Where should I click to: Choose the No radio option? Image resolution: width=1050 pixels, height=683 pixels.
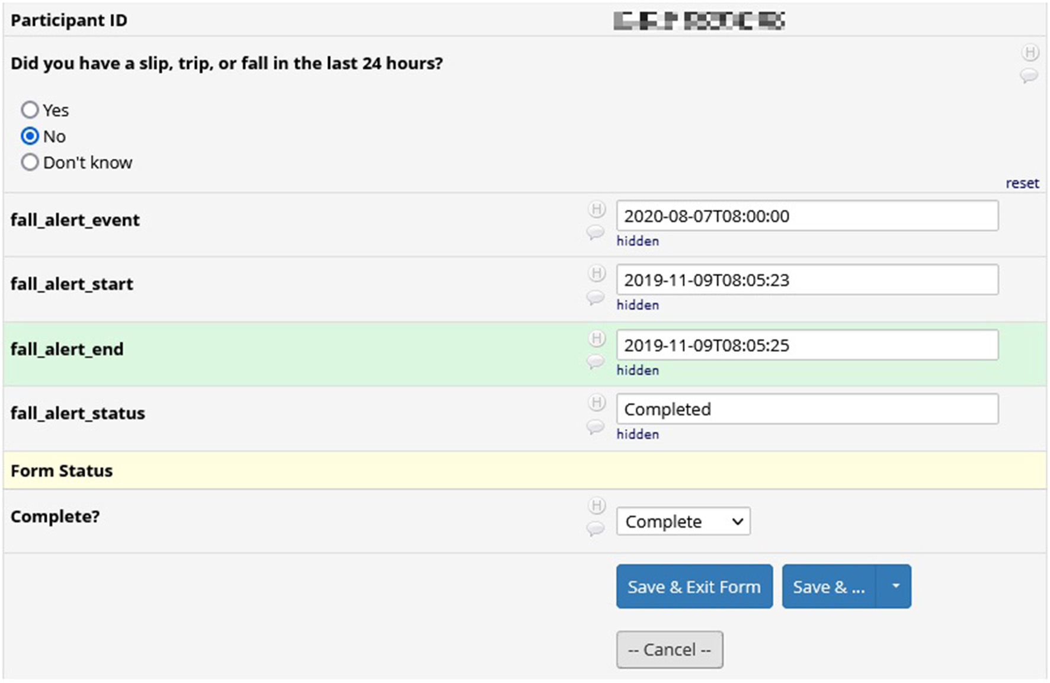[30, 136]
